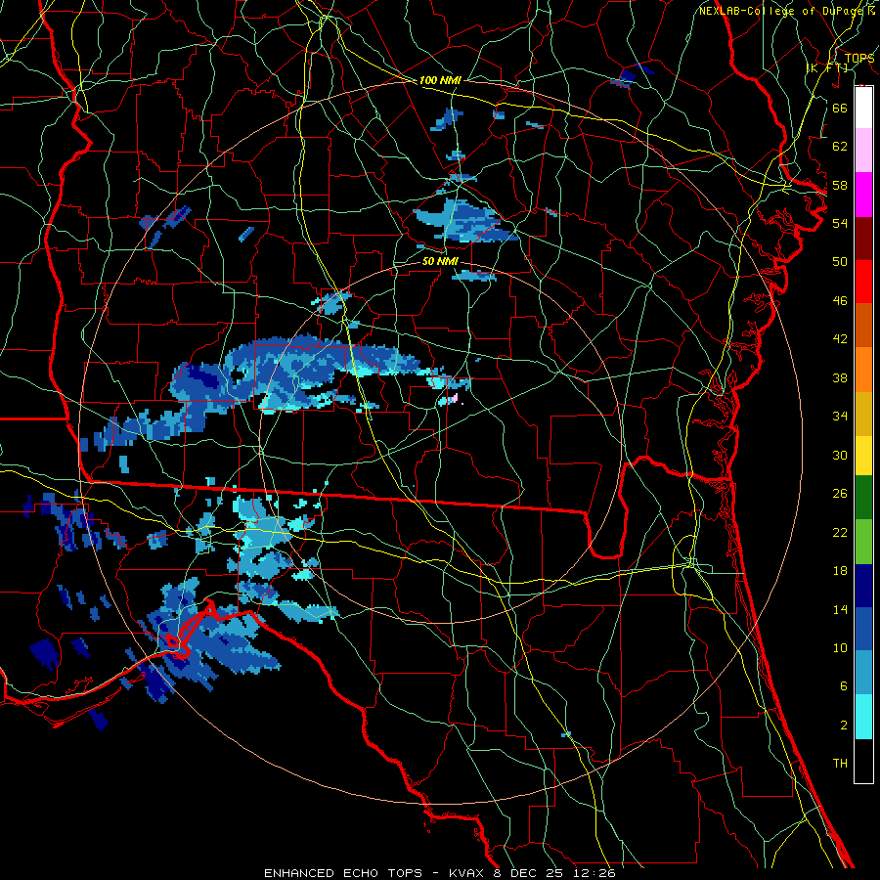Screen dimensions: 880x880
Task: Click the 'K FT' legend units label
Action: pyautogui.click(x=827, y=67)
